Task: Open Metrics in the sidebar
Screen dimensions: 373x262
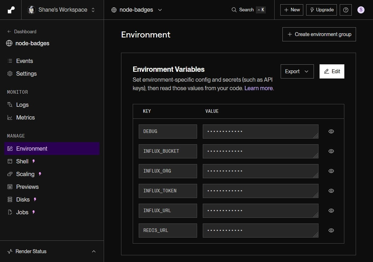Action: (x=25, y=117)
